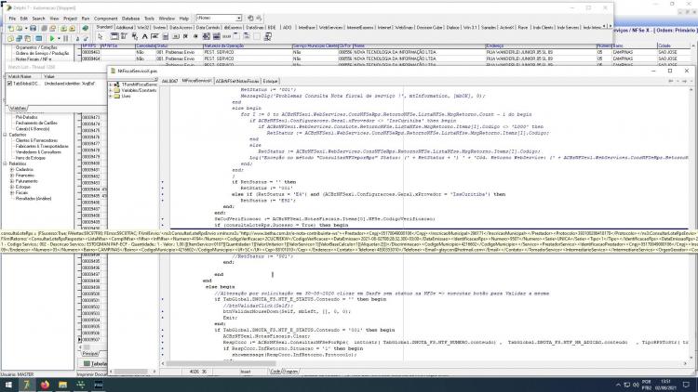Open the Windows notification center
The image size is (698, 392).
687,385
